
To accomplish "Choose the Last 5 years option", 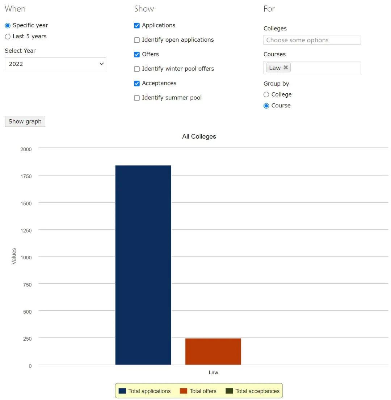I will tap(8, 37).
